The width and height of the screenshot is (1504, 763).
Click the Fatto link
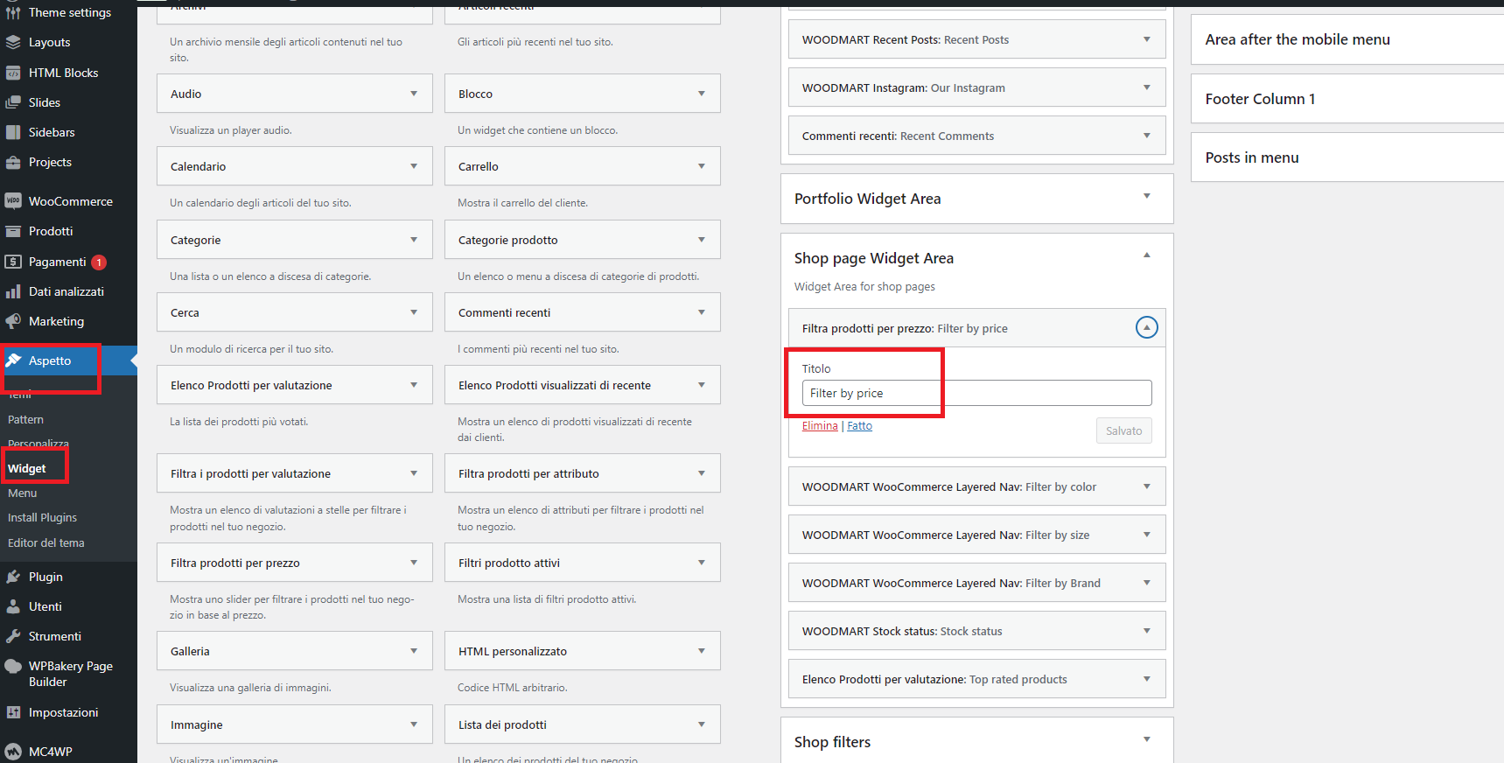[x=859, y=426]
